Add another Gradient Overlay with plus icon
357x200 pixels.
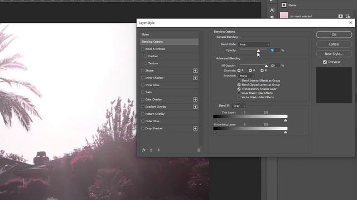click(195, 107)
